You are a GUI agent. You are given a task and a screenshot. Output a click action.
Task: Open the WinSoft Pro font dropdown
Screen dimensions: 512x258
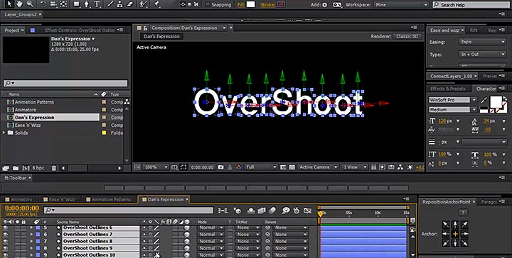click(x=453, y=100)
